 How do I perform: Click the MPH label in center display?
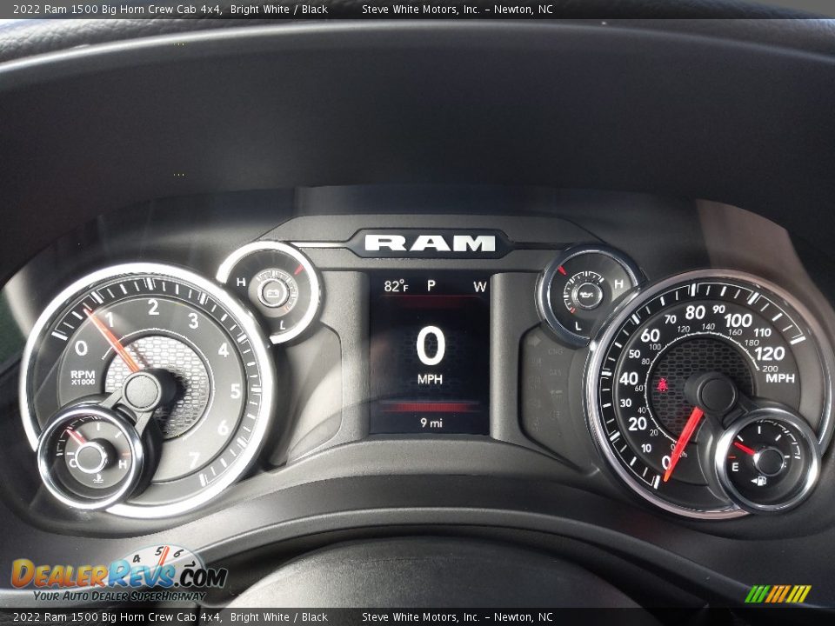pyautogui.click(x=430, y=379)
